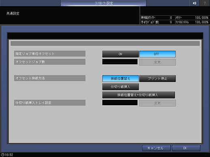Choose 排紙位置替え+仕切り紙挿入 option
The height and width of the screenshot is (157, 210).
click(x=139, y=95)
